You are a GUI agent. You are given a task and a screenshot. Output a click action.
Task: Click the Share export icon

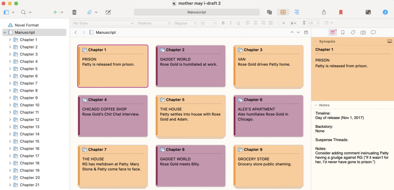(324, 12)
